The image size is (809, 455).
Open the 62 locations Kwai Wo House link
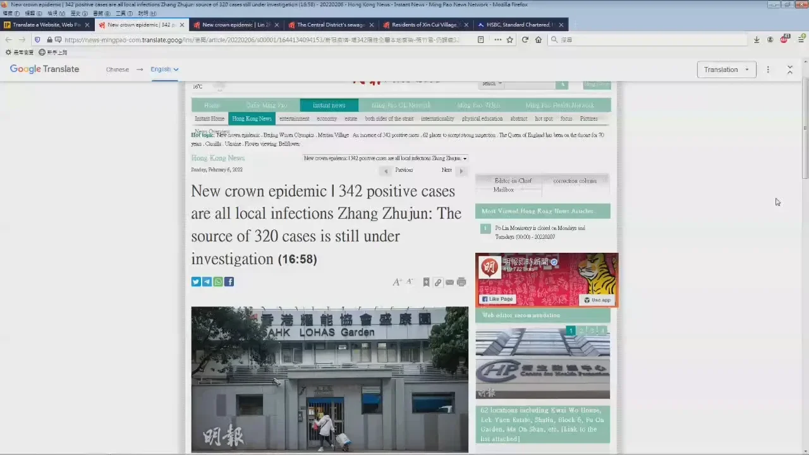542,424
